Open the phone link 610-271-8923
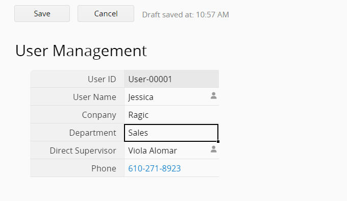 click(x=155, y=168)
